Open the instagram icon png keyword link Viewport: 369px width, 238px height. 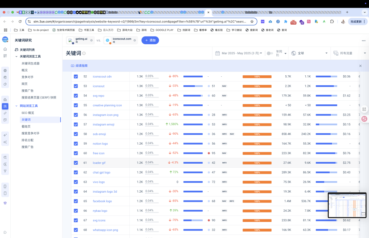tap(106, 115)
